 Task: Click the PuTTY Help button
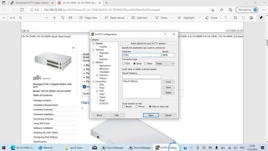point(116,115)
